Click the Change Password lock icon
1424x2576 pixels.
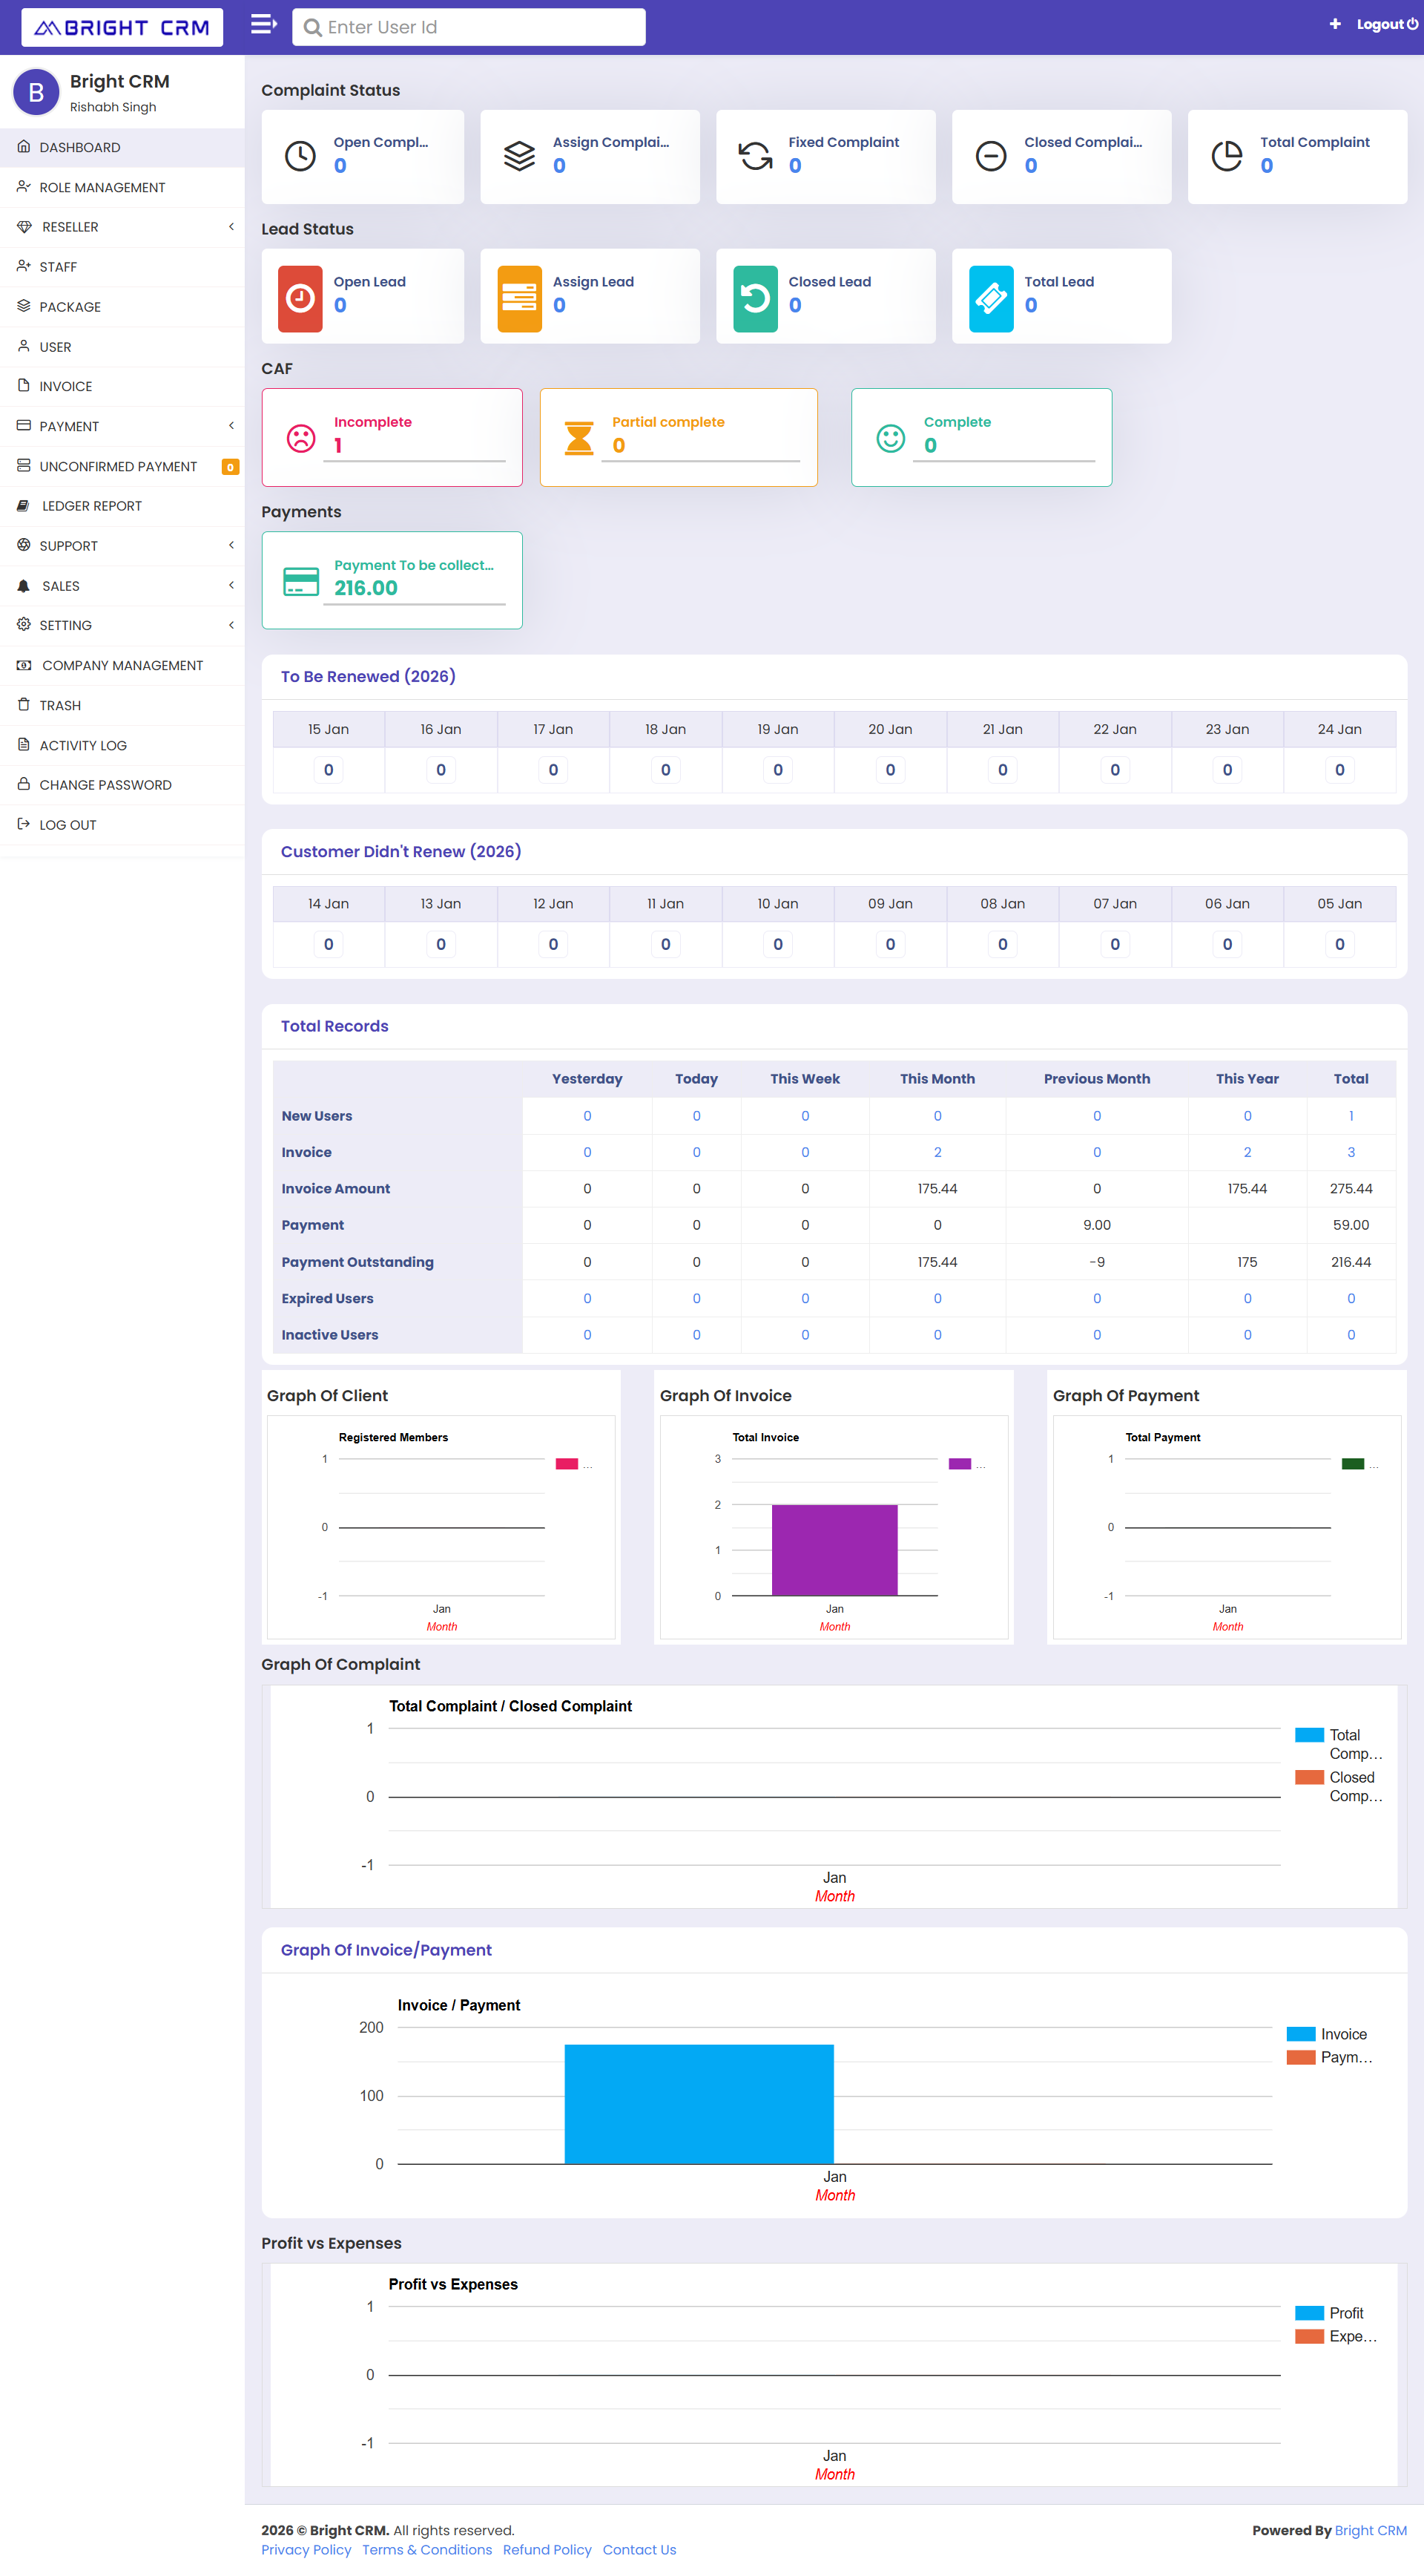tap(23, 784)
